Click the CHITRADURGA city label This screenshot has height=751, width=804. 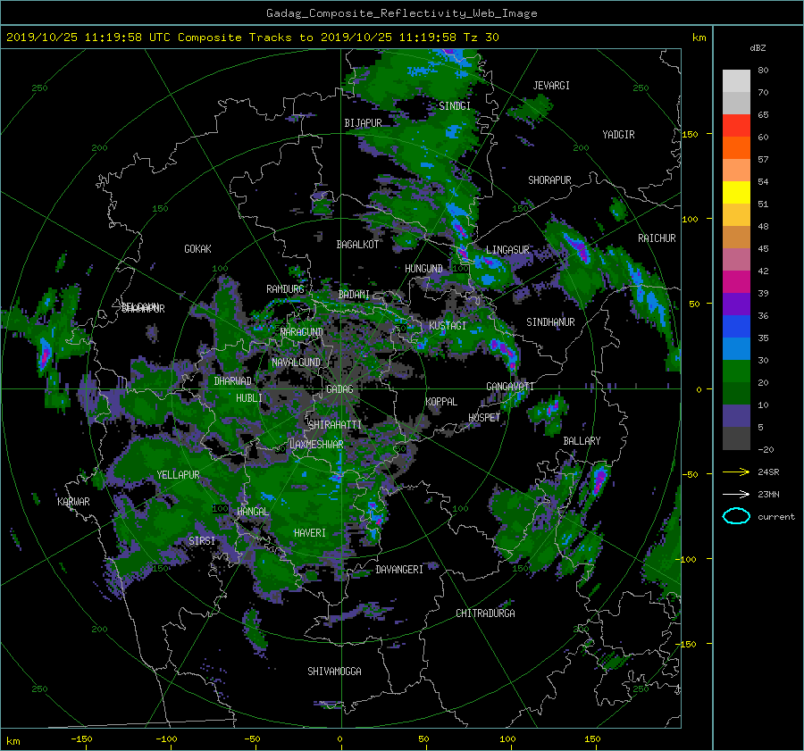[x=485, y=613]
